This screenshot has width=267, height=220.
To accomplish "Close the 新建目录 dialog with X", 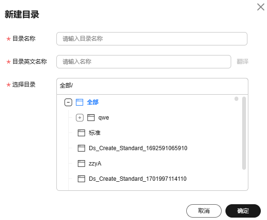I will [261, 7].
